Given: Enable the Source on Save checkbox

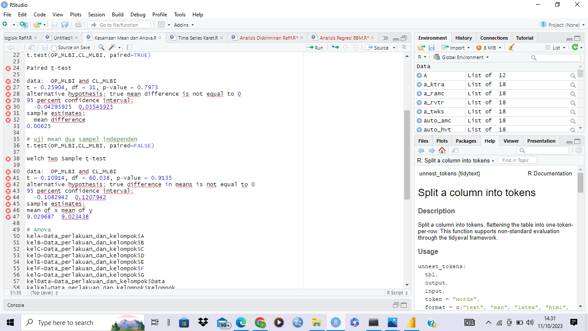Looking at the screenshot, I should (54, 48).
